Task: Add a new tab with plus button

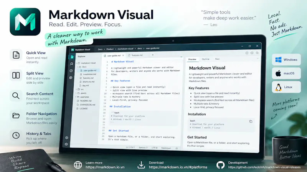Action: (153, 55)
